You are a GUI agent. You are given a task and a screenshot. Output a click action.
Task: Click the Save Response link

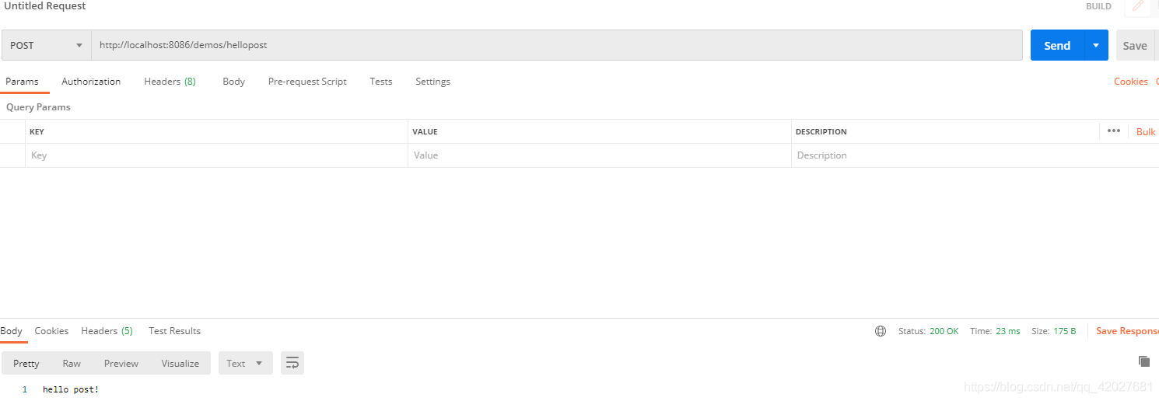click(x=1127, y=331)
